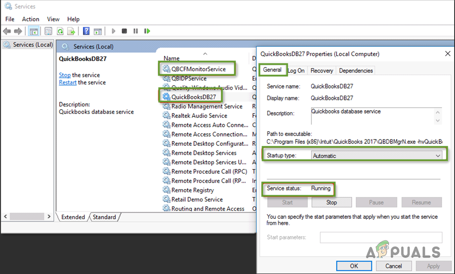Open the Action menu

pyautogui.click(x=31, y=19)
